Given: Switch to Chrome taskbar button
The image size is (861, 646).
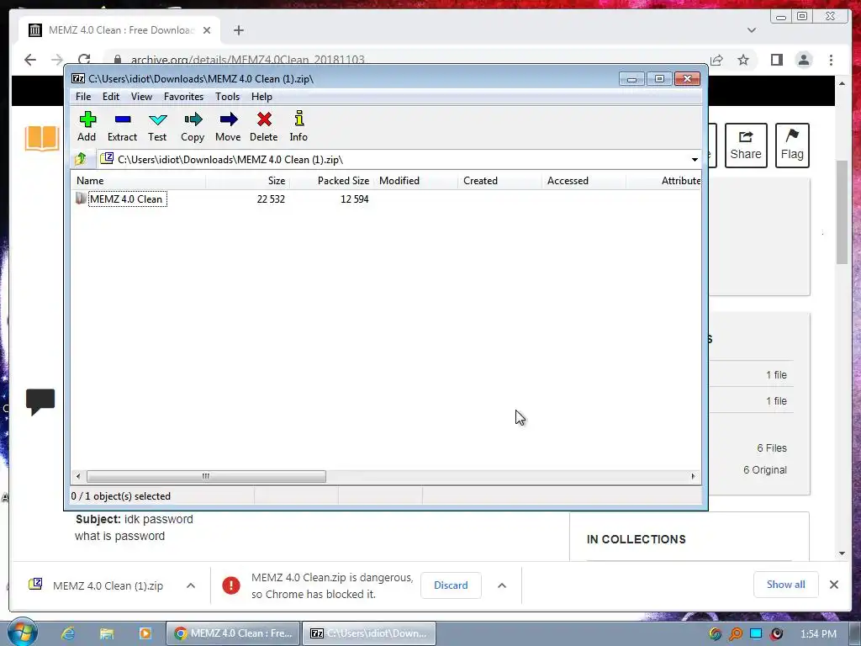Looking at the screenshot, I should [x=234, y=633].
